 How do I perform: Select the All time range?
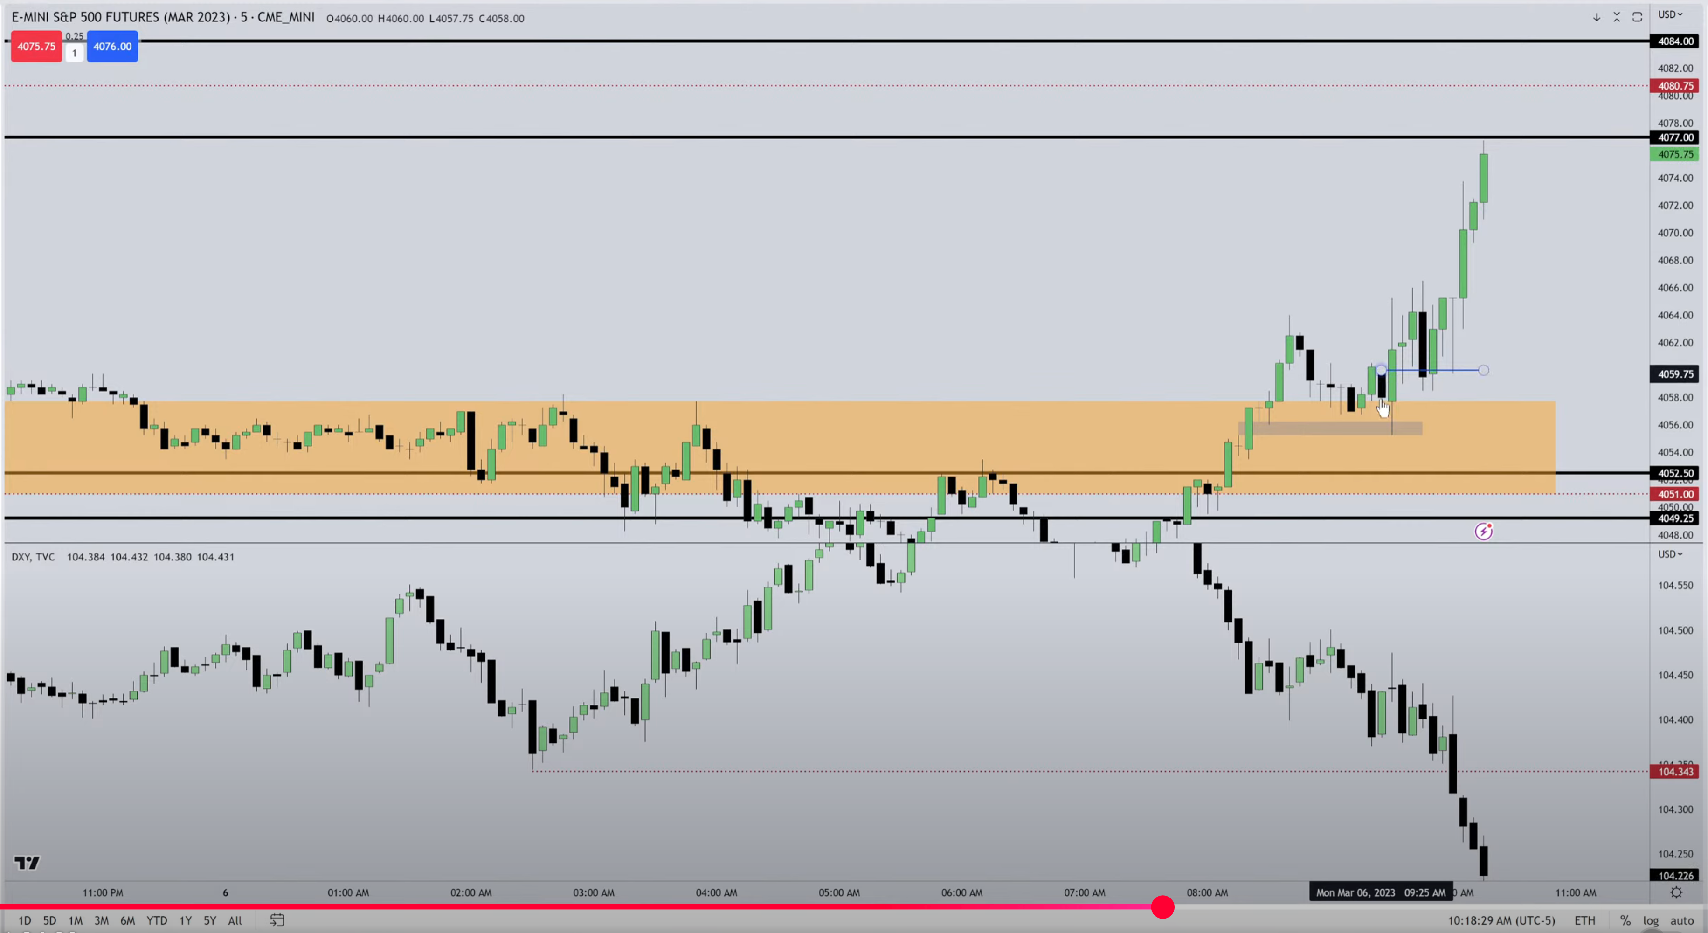click(x=235, y=920)
